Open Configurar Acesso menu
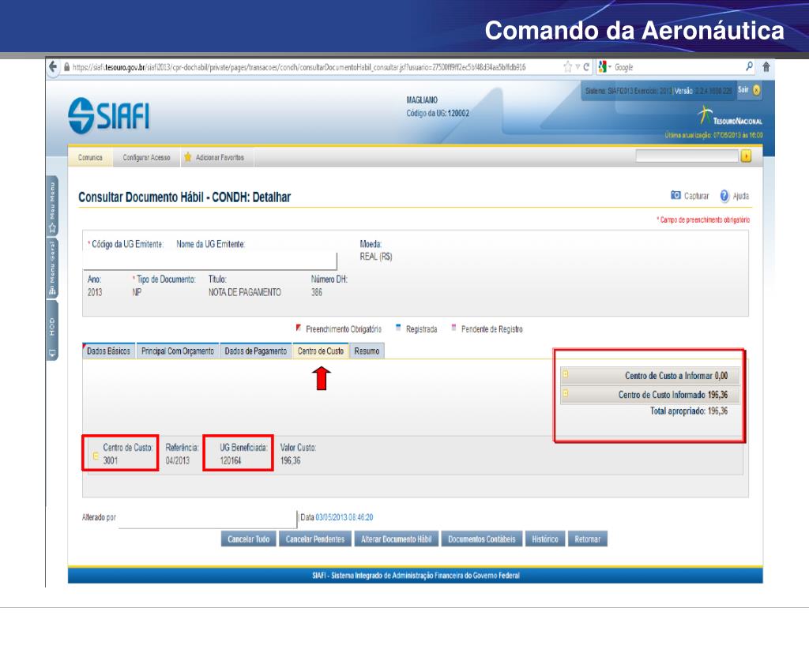Image resolution: width=809 pixels, height=653 pixels. (146, 157)
